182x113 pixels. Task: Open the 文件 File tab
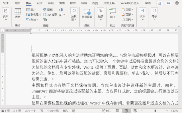(x=6, y=3)
